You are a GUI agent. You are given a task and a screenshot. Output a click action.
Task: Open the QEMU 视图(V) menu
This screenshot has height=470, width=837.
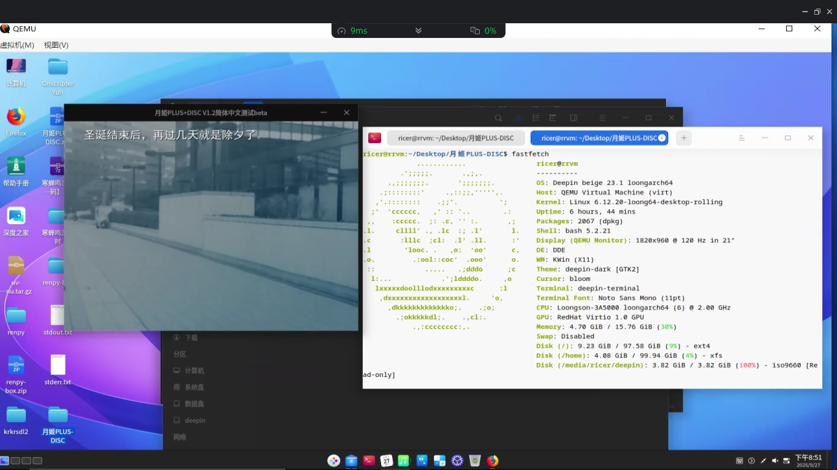click(56, 45)
